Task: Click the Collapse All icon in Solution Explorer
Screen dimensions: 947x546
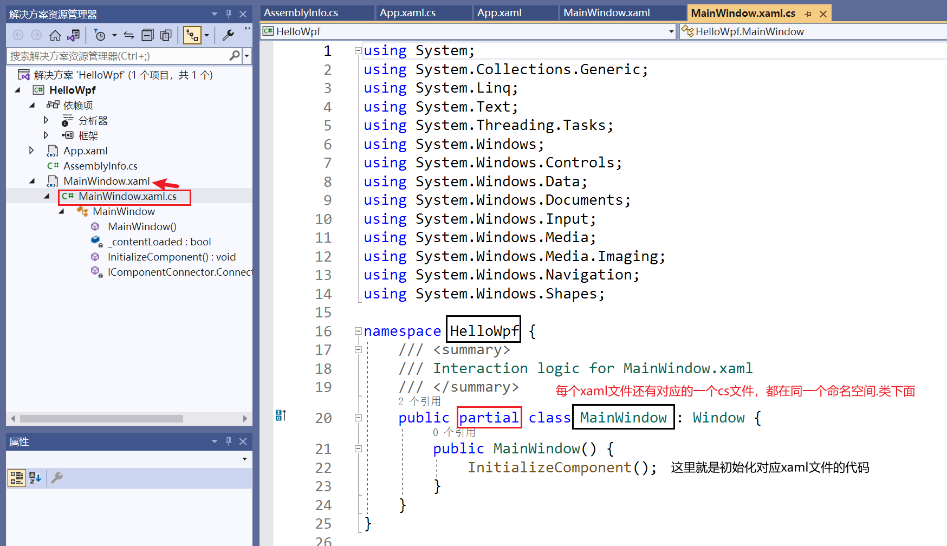Action: pyautogui.click(x=147, y=36)
